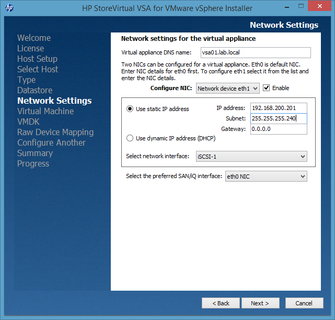Toggle the Enable NIC checkbox
The image size is (335, 320).
click(x=266, y=88)
